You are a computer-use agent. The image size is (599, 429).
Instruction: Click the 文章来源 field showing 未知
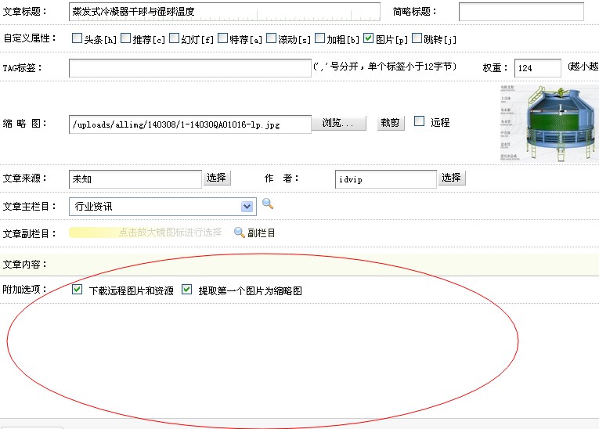tap(135, 179)
